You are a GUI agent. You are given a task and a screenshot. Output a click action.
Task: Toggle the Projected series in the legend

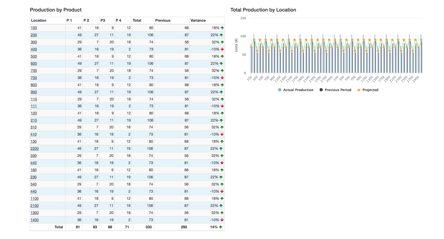[x=368, y=90]
